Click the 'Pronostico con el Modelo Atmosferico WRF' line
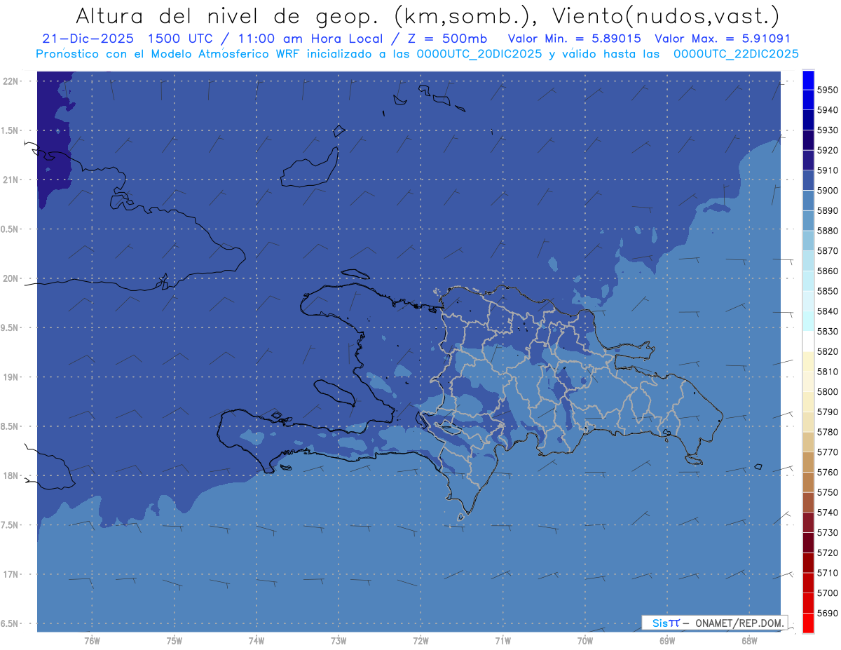Image resolution: width=841 pixels, height=650 pixels. [x=168, y=54]
